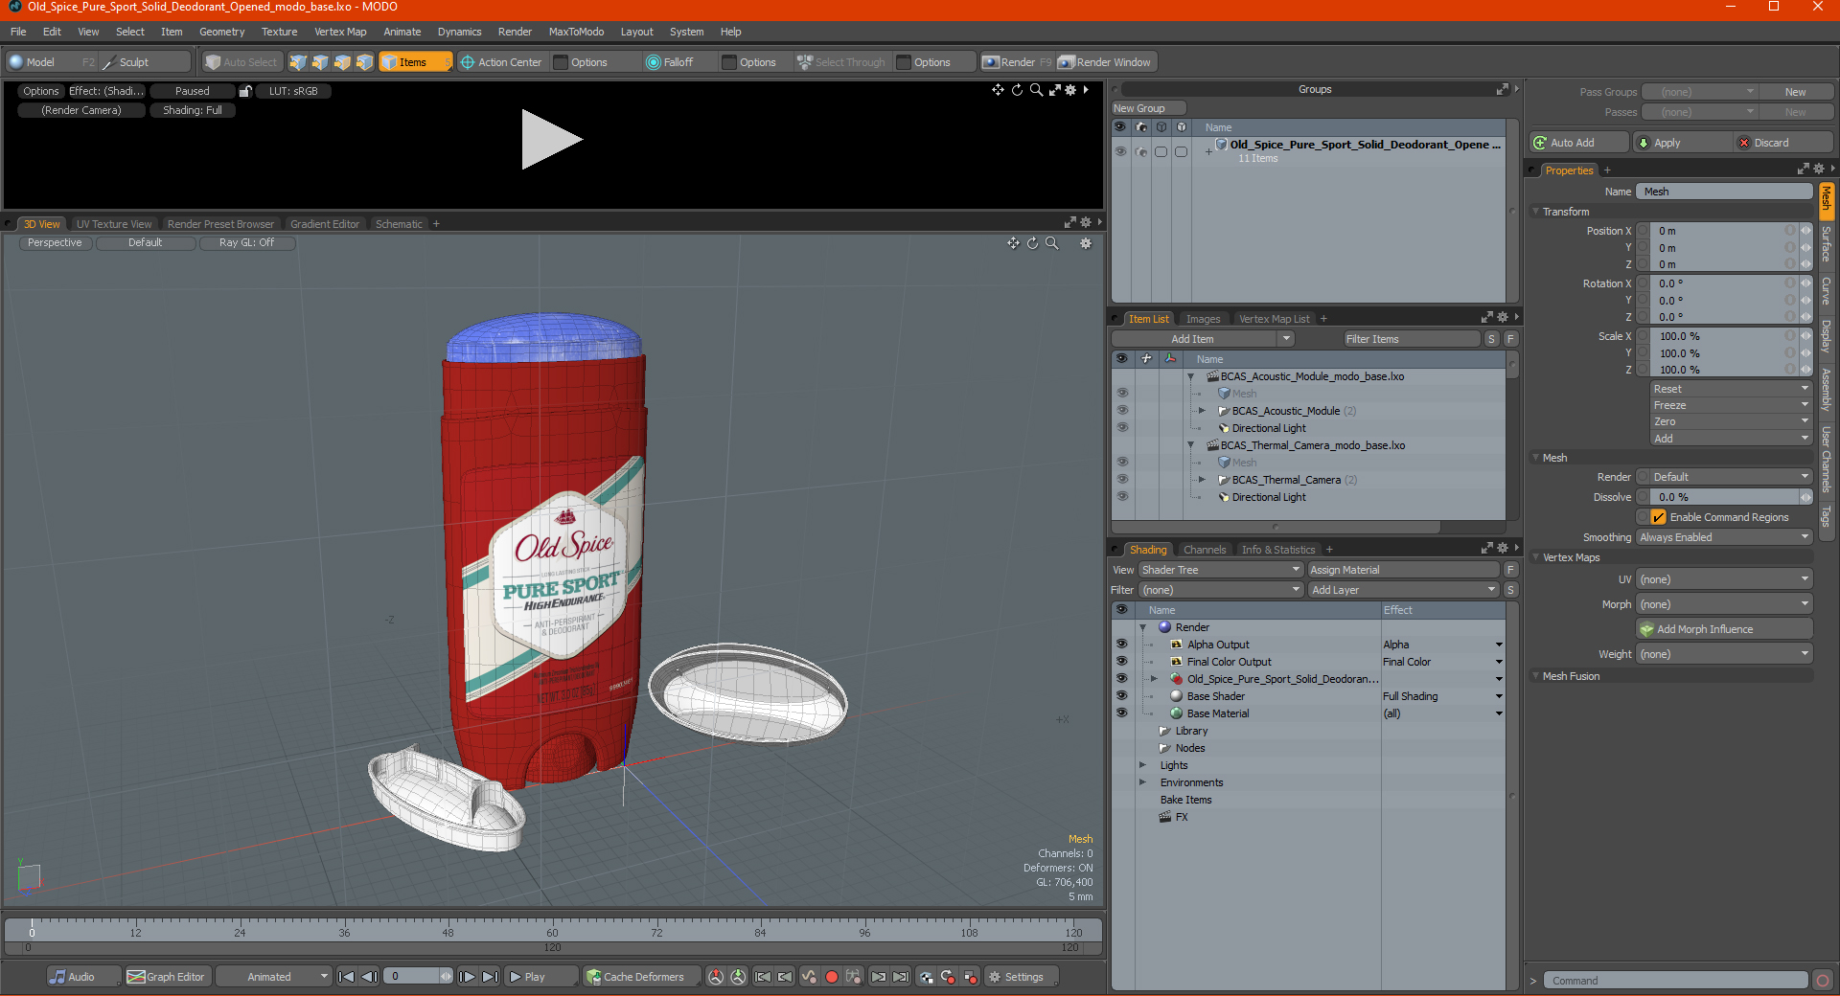This screenshot has width=1840, height=996.
Task: Toggle visibility of BCAS_Thermal_Camera item
Action: click(x=1122, y=480)
